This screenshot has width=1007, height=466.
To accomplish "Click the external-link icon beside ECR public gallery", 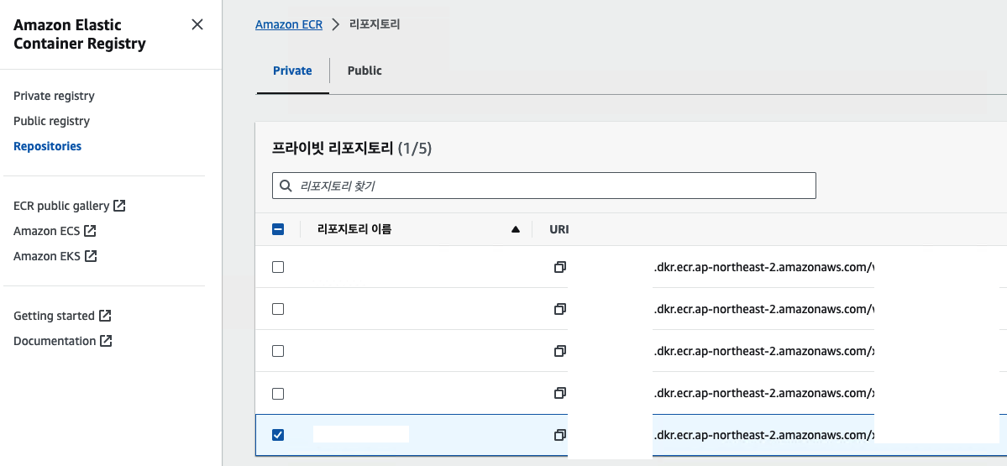I will (x=119, y=206).
